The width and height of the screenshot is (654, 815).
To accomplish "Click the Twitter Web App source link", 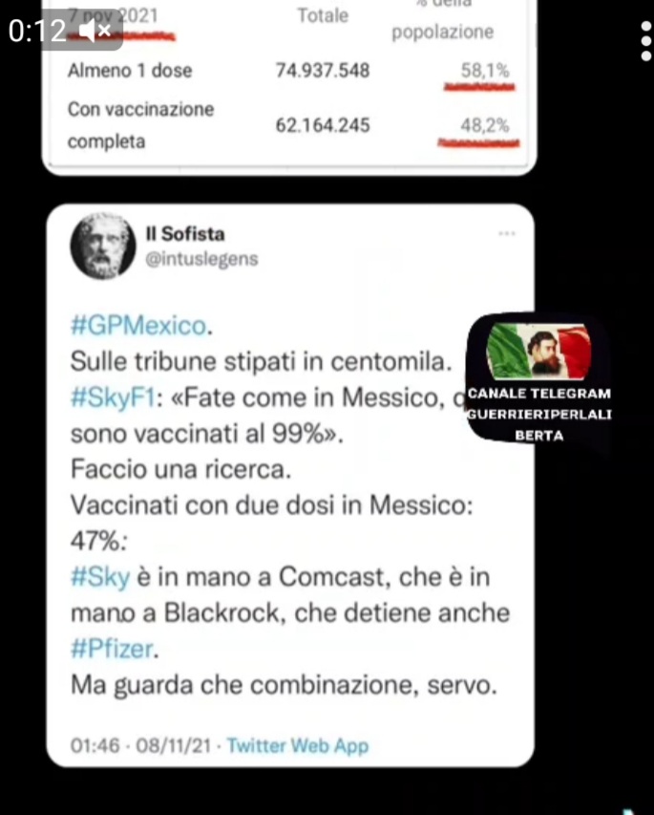I will coord(298,745).
